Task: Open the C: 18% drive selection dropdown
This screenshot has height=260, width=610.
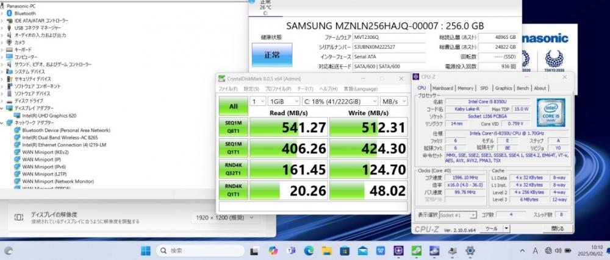Action: 340,101
